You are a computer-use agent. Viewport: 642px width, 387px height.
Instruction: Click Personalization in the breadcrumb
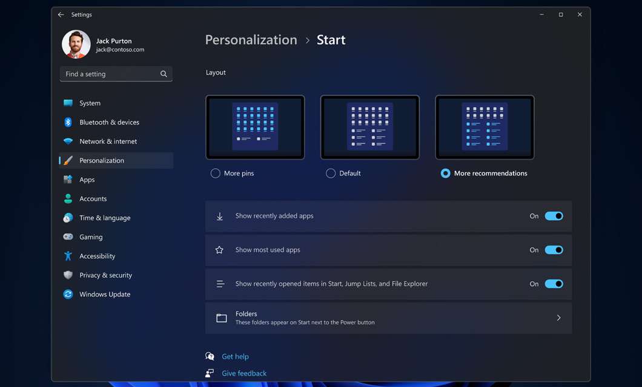tap(251, 39)
